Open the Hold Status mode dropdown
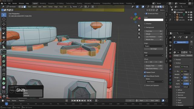 coord(155,82)
